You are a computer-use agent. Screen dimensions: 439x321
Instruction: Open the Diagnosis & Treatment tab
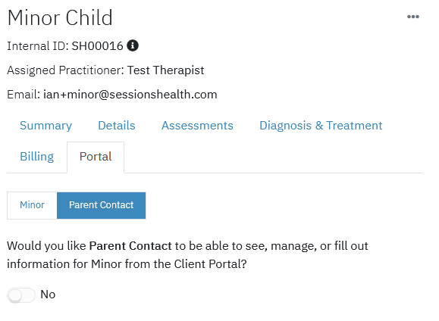coord(321,126)
